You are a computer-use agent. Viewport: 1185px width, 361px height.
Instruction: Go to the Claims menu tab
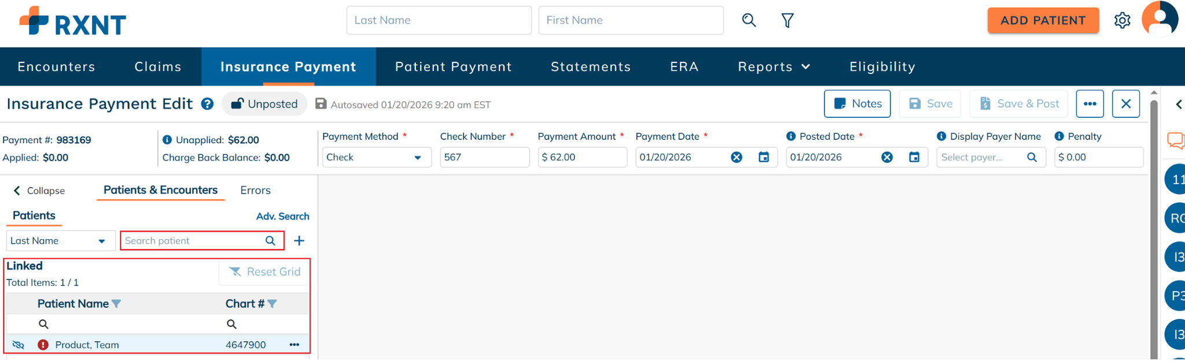coord(158,67)
